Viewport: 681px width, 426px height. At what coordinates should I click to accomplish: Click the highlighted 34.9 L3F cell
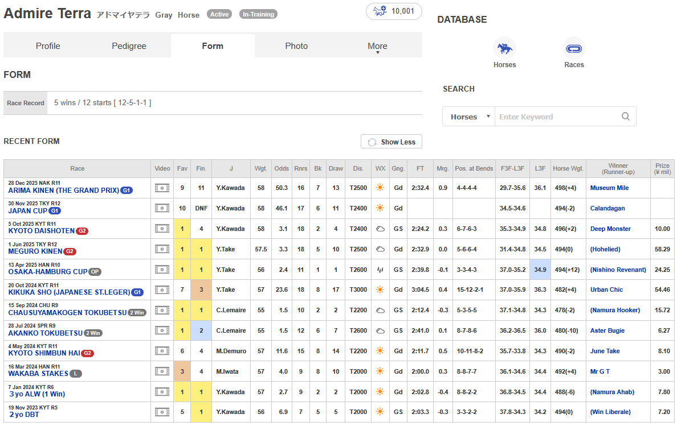540,270
